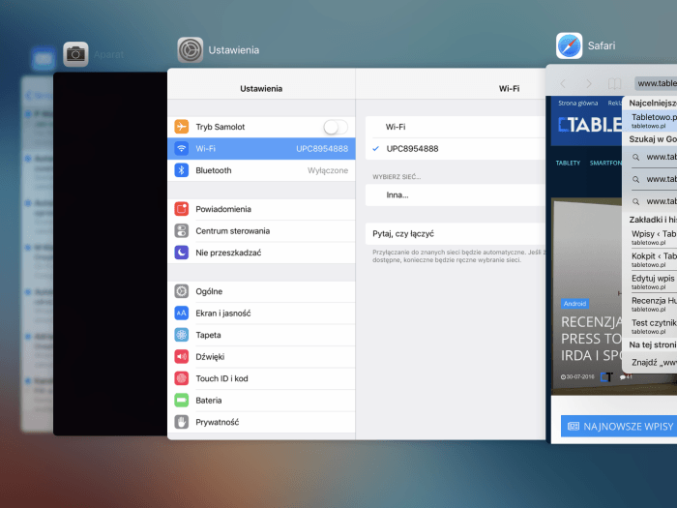Click the Wi-Fi row in right pane
The width and height of the screenshot is (677, 508).
456,127
